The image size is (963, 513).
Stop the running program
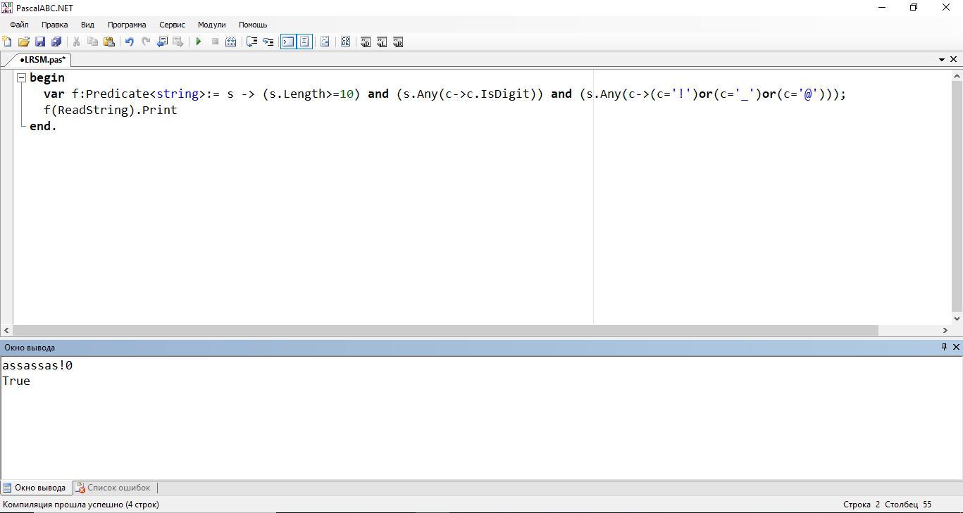215,42
